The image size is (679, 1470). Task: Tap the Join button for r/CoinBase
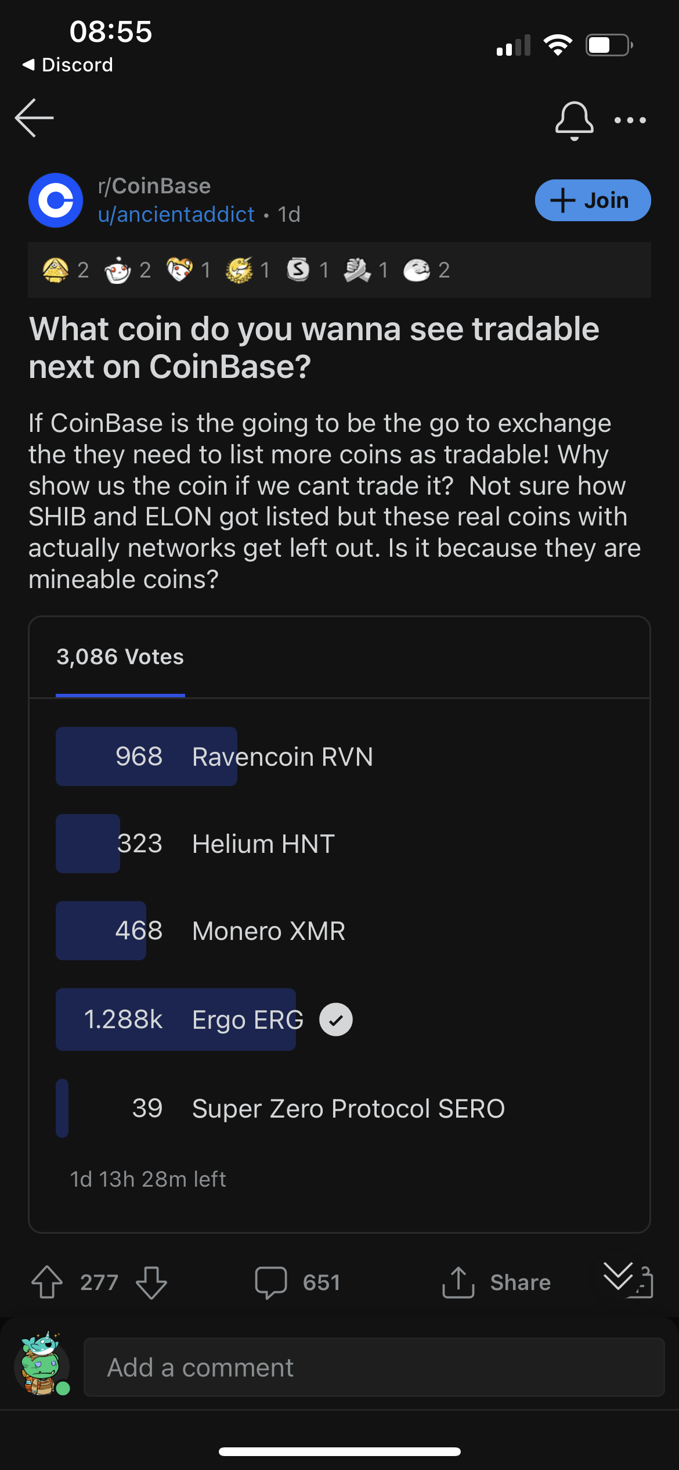(592, 200)
